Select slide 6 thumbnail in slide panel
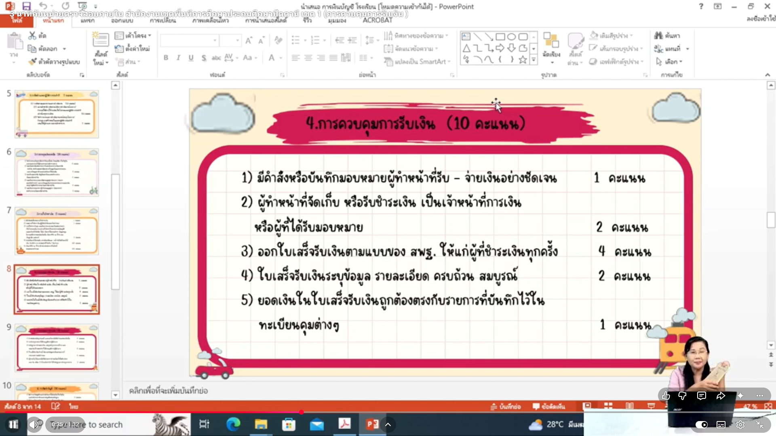776x436 pixels. [57, 172]
